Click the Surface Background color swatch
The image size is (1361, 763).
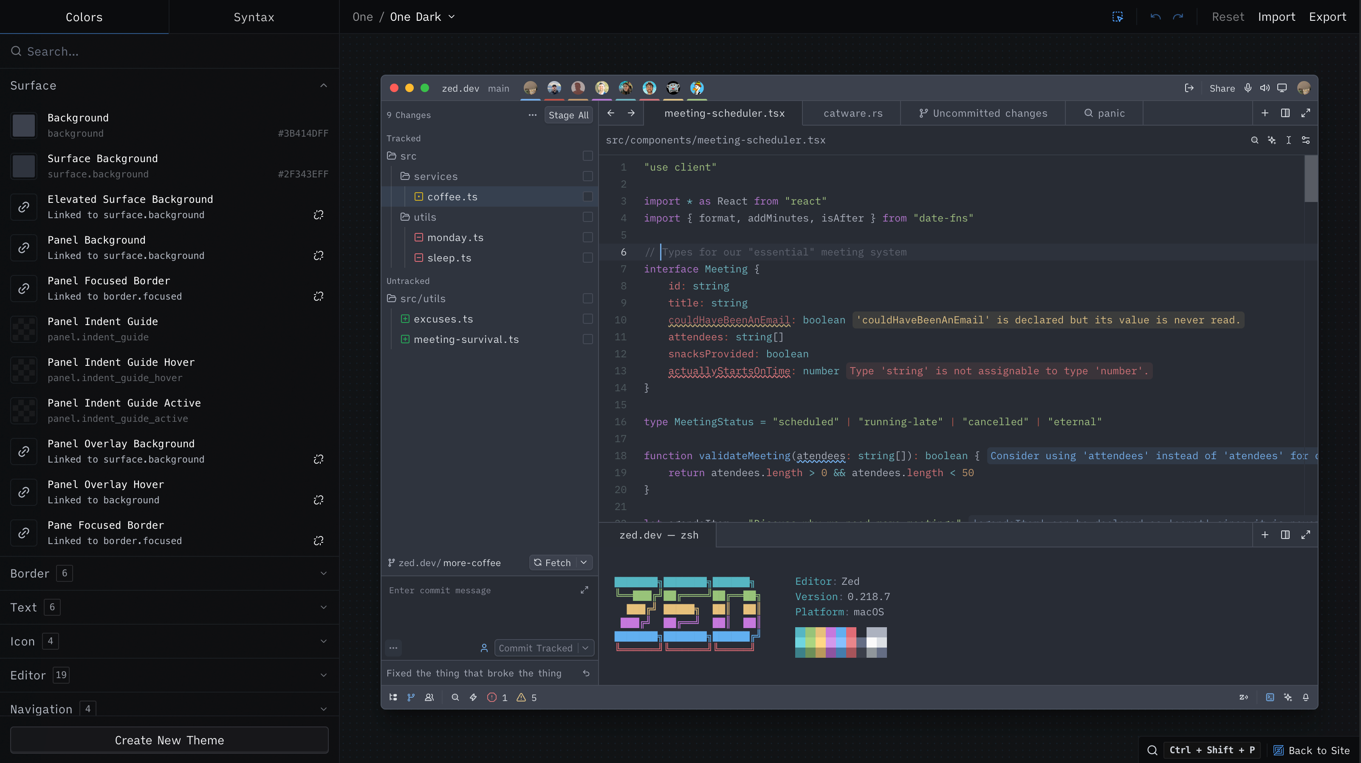pos(24,166)
